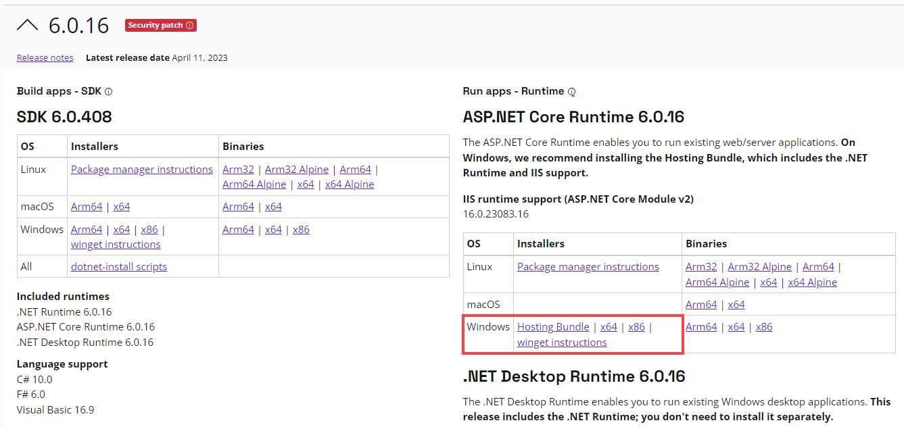This screenshot has height=427, width=904.
Task: Open SDK Linux Package manager instructions
Action: tap(142, 170)
